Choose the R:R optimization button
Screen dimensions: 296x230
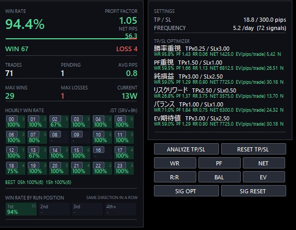click(x=175, y=177)
